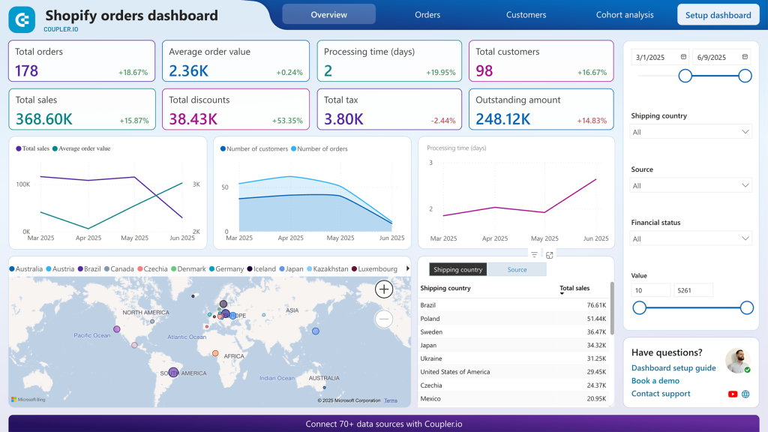Open the Coupler.io YouTube channel icon

click(x=733, y=394)
